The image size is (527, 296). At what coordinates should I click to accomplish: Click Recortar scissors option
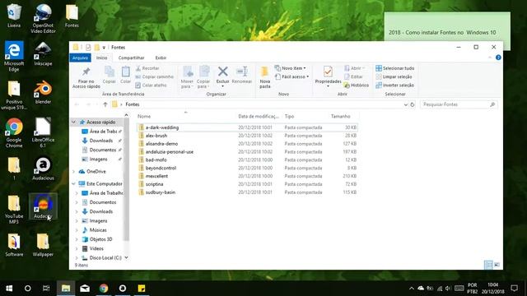pos(147,68)
